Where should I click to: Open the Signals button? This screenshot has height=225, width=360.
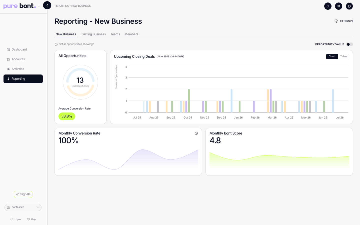point(23,194)
